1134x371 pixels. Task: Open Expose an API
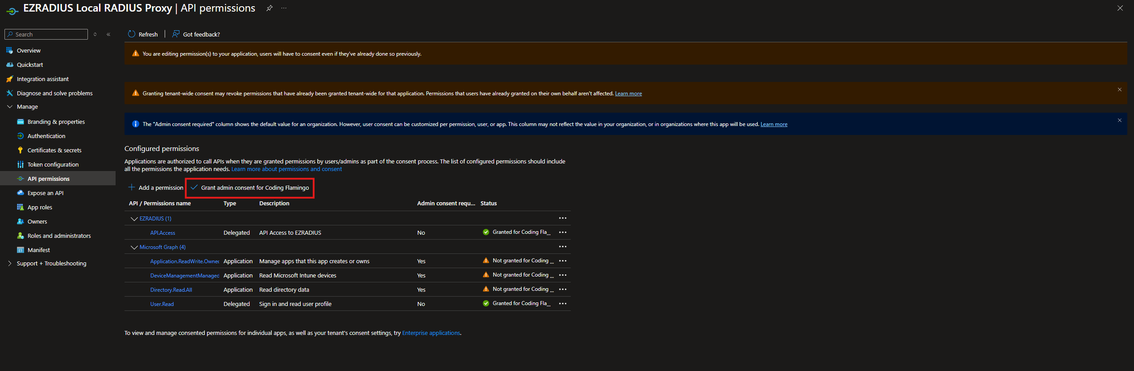(46, 193)
